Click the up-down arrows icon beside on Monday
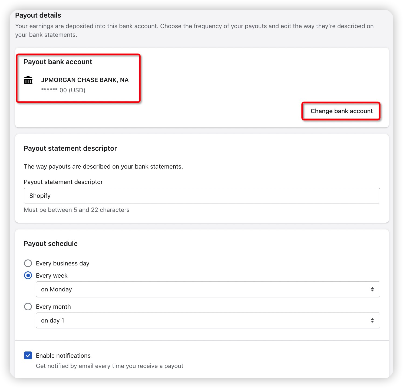The height and width of the screenshot is (388, 403). [x=372, y=289]
